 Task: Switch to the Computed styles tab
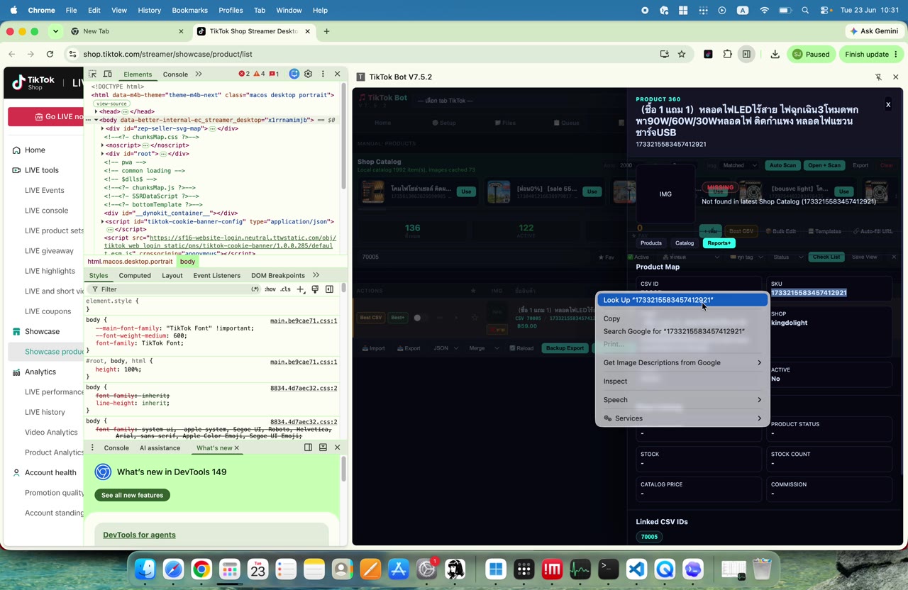135,275
